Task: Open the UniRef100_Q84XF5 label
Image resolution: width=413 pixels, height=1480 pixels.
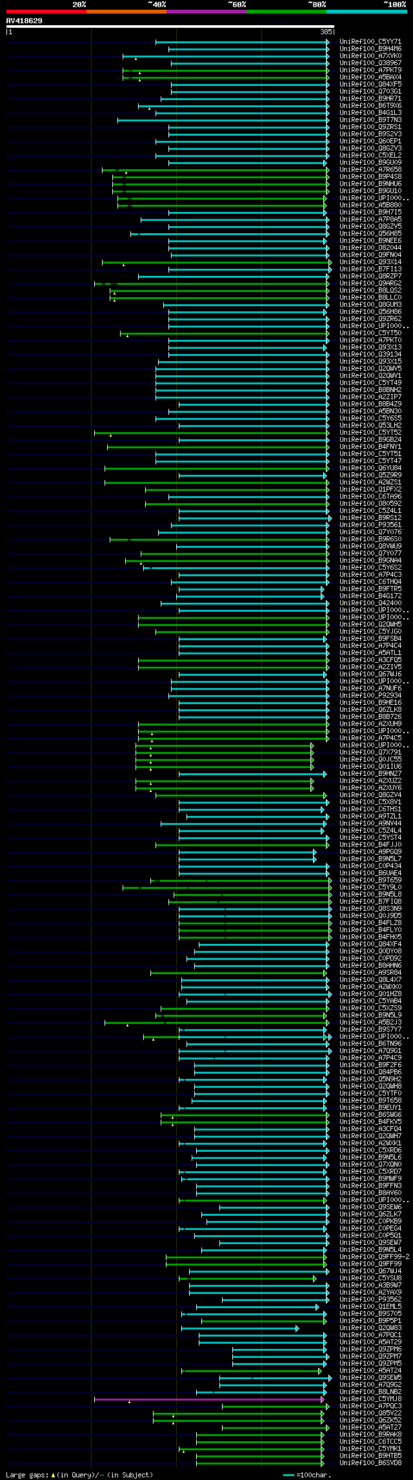Action: coord(370,84)
